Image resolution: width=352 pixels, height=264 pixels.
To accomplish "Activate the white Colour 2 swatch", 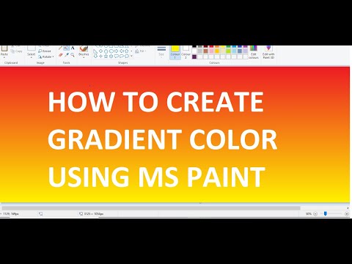I will [186, 52].
